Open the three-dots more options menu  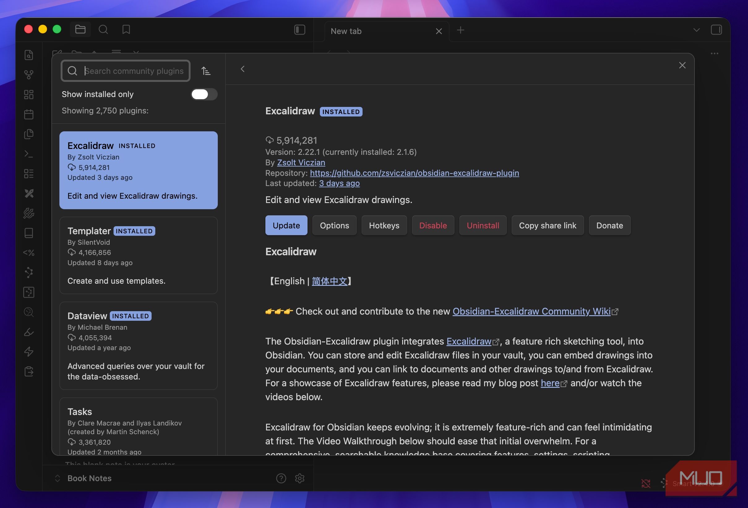715,53
